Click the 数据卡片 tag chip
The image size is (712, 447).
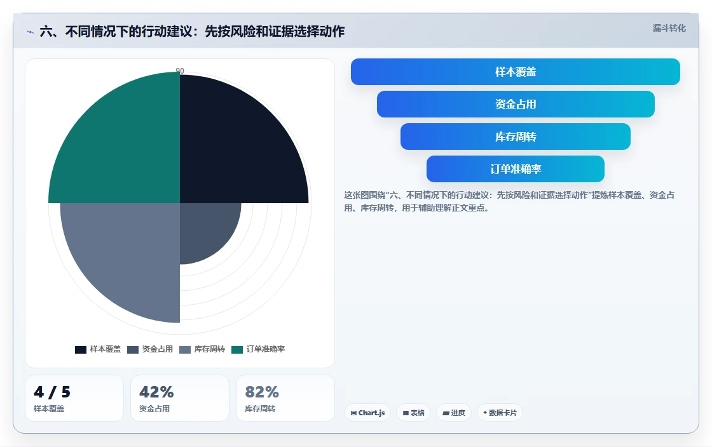click(500, 413)
